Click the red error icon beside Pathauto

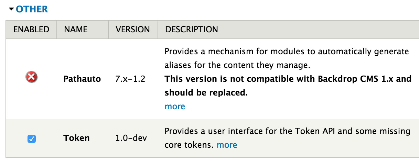pos(32,78)
